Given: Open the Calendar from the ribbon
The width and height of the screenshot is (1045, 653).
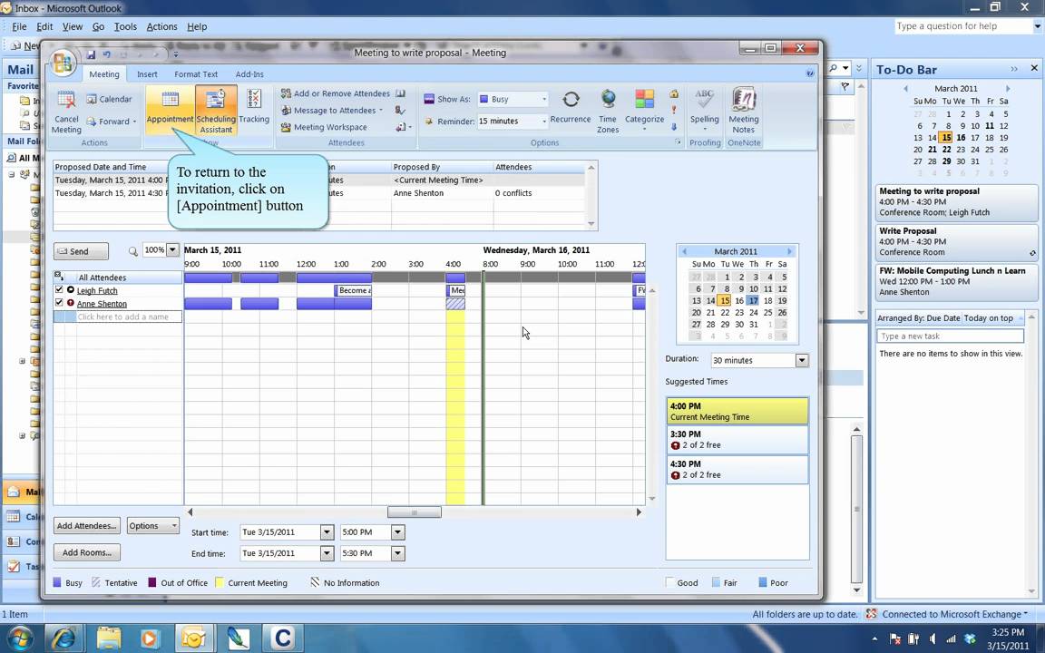Looking at the screenshot, I should coord(109,99).
